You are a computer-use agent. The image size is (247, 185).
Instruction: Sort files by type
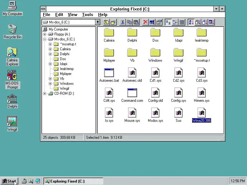tap(198, 22)
